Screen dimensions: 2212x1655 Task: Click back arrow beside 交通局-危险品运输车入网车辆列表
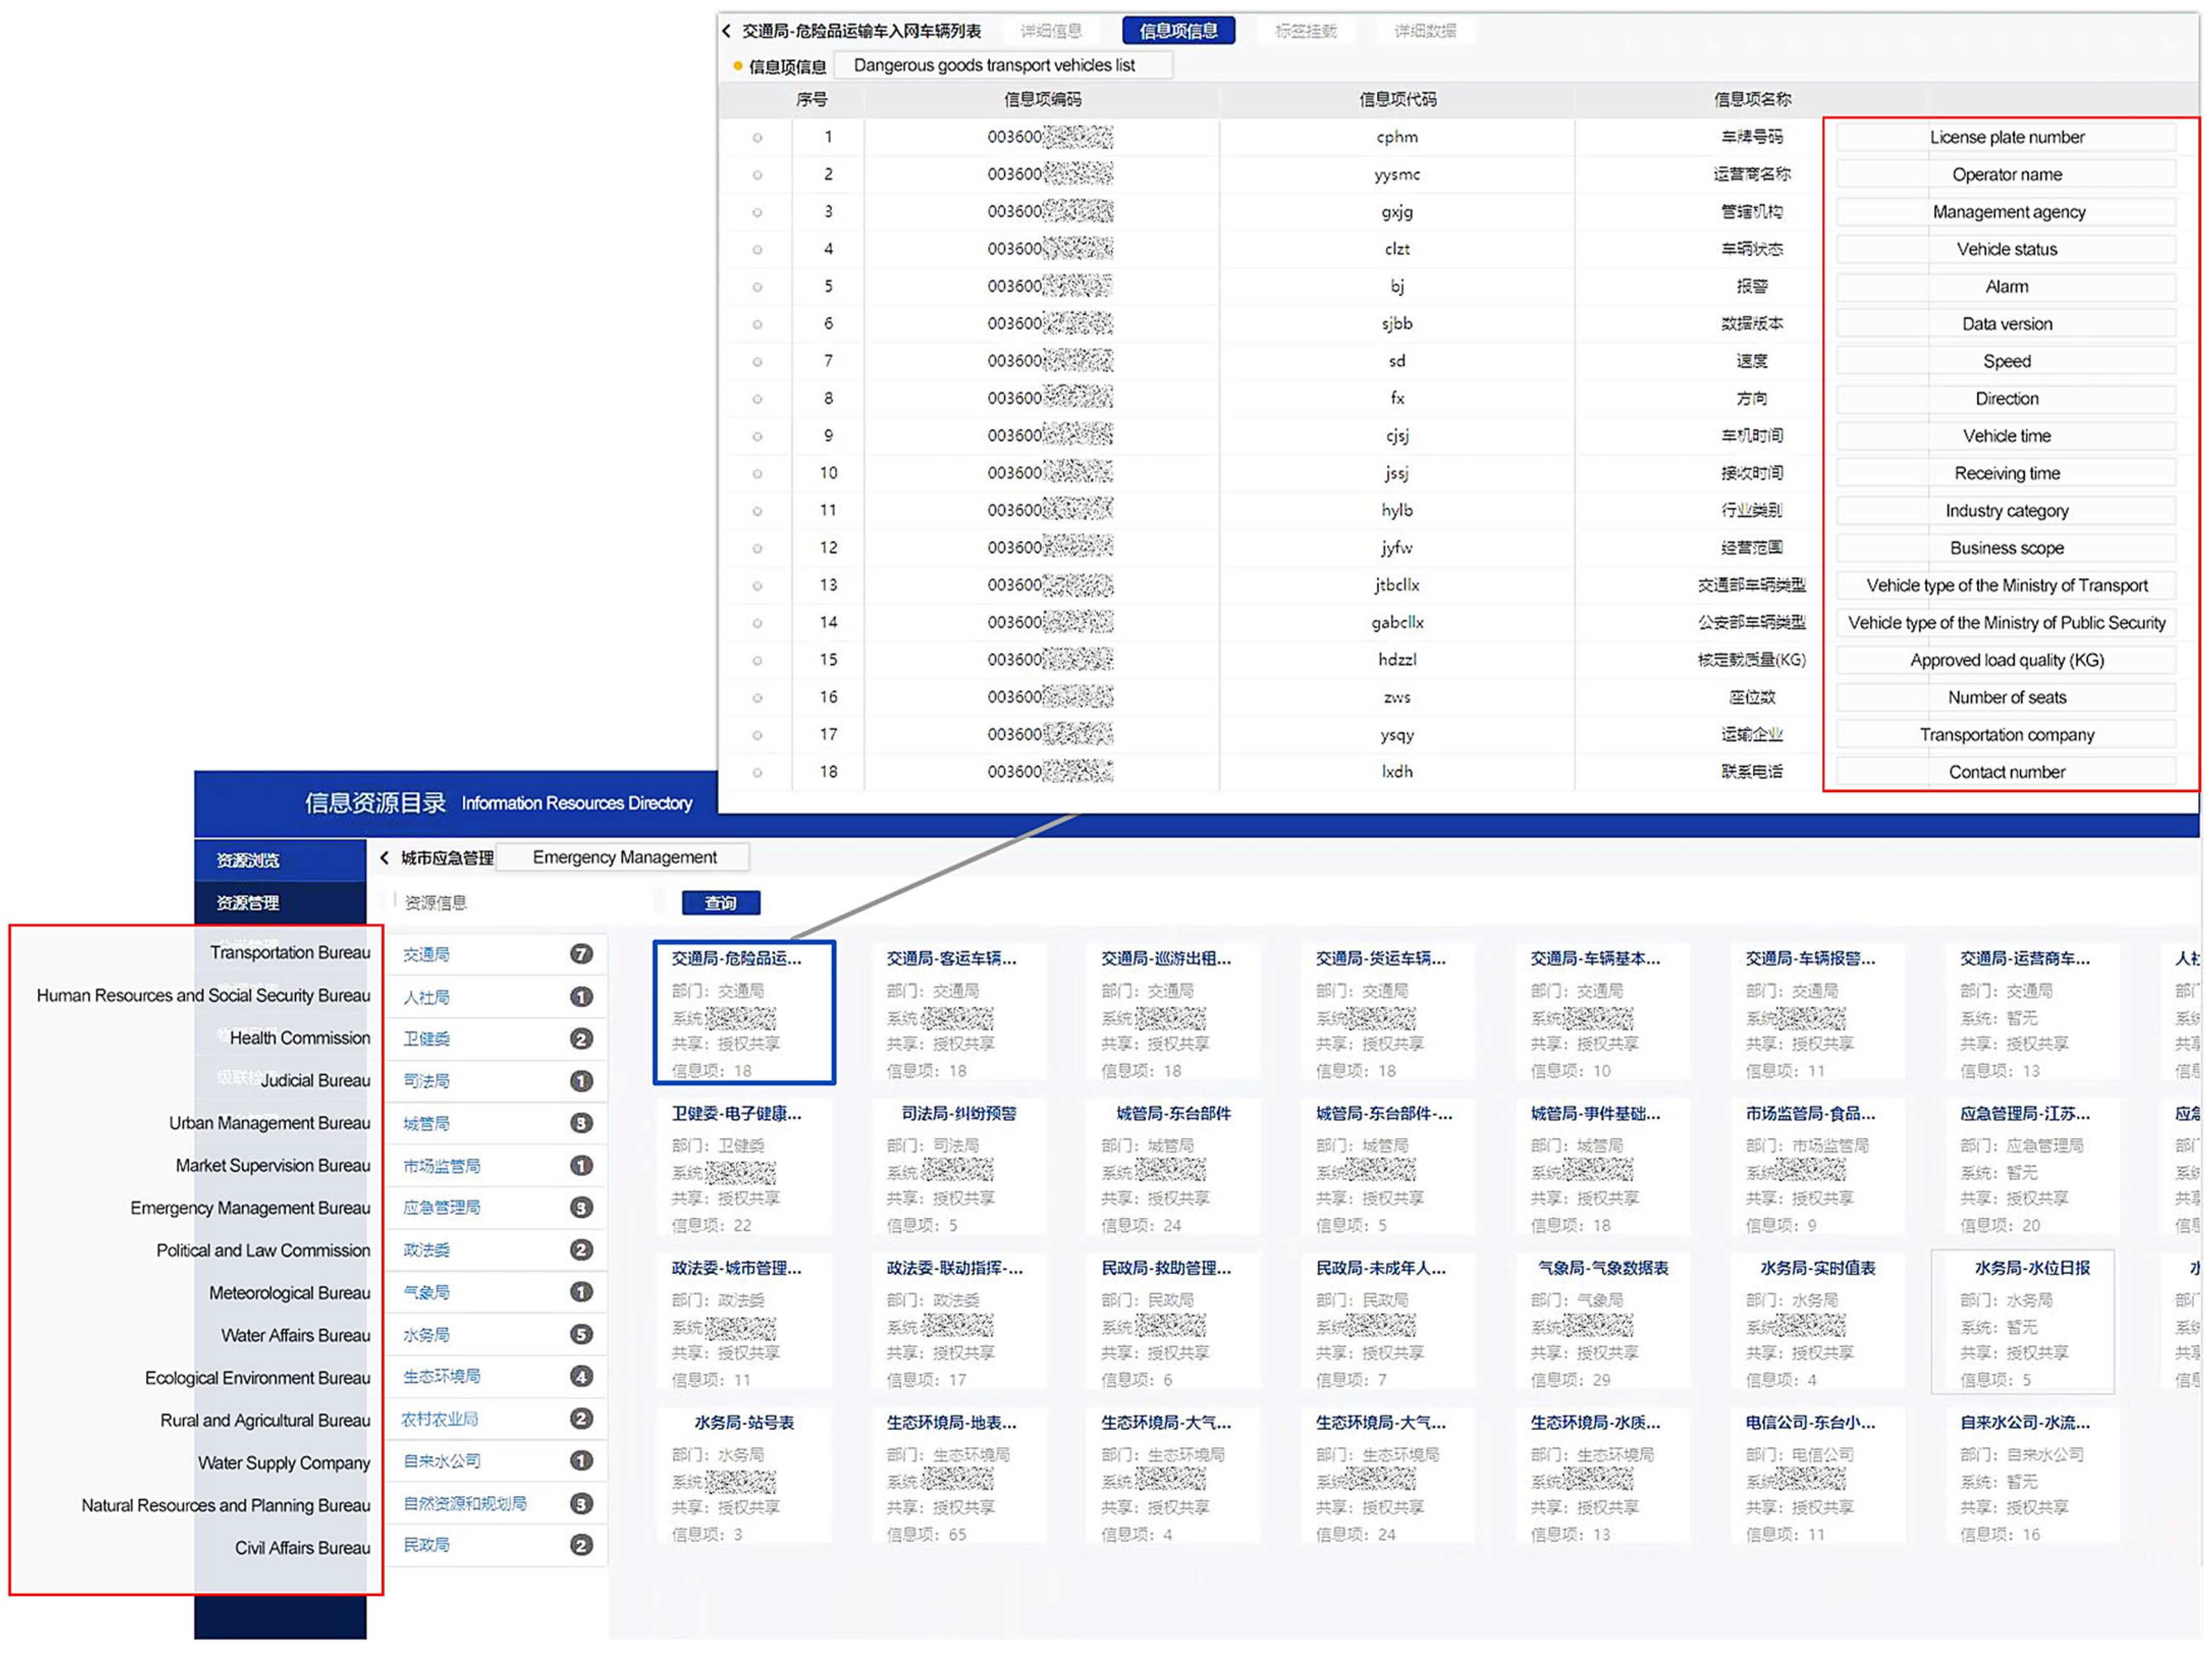point(727,31)
